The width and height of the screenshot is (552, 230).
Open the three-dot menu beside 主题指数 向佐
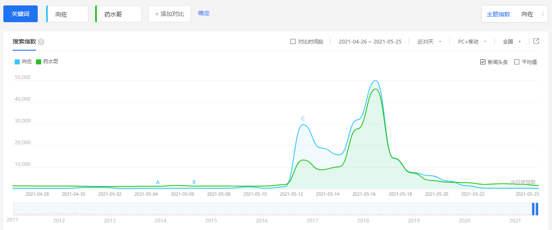point(543,14)
